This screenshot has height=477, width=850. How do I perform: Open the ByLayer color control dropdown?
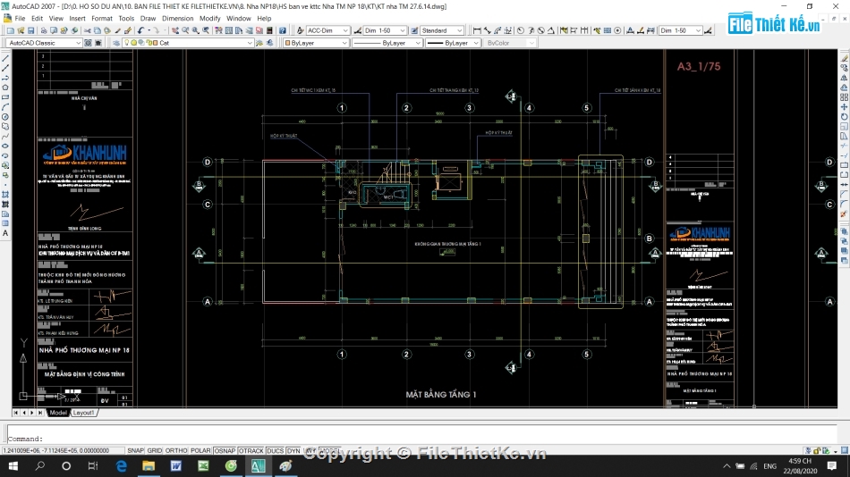point(316,43)
